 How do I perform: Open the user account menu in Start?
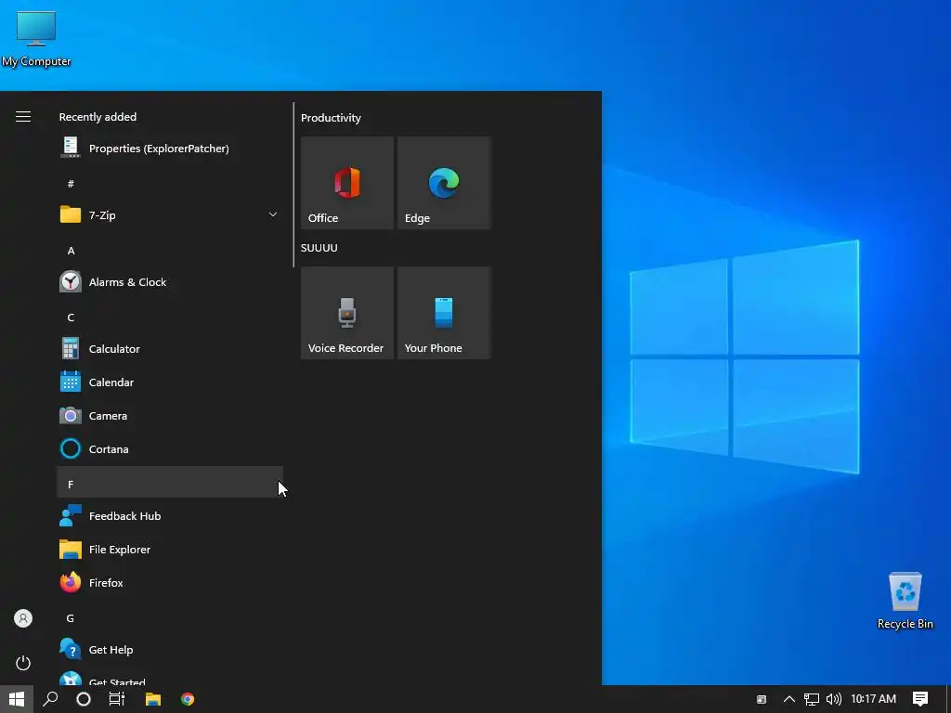[x=23, y=618]
